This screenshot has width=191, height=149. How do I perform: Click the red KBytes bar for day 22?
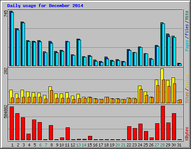(x=129, y=133)
